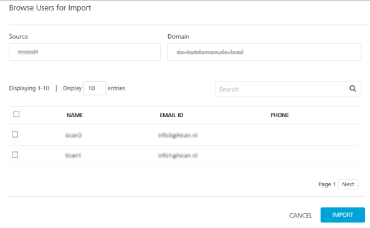Screen dimensions: 370x228
Task: Click the IMPORT button
Action: pos(343,215)
